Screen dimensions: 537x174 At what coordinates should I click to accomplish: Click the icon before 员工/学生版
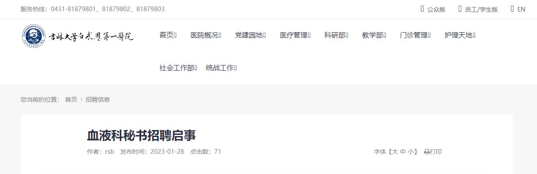[x=460, y=9]
